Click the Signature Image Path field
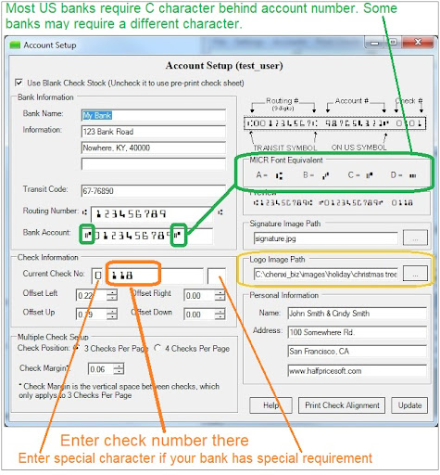The image size is (440, 475). click(x=325, y=238)
